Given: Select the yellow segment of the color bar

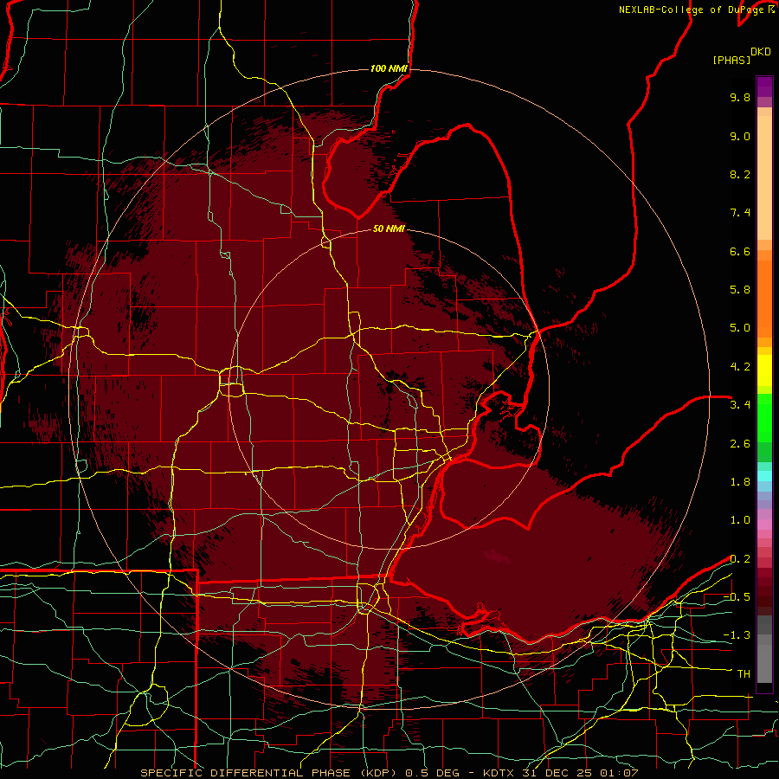Looking at the screenshot, I should [x=764, y=370].
